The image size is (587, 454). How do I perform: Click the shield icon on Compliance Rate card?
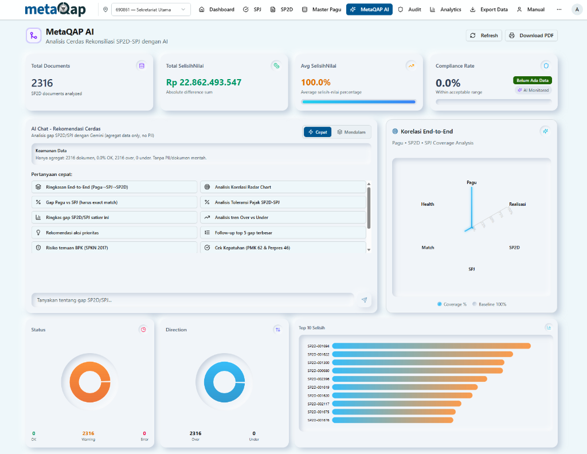[x=546, y=65]
